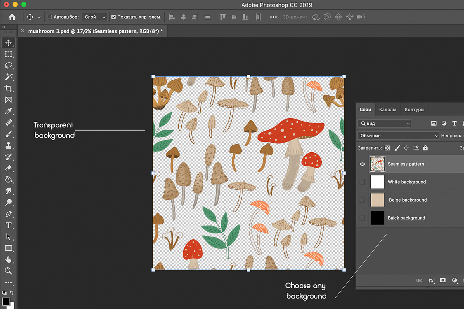Screen dimensions: 464x309
Task: Select the Horizontal Type tool
Action: click(9, 225)
